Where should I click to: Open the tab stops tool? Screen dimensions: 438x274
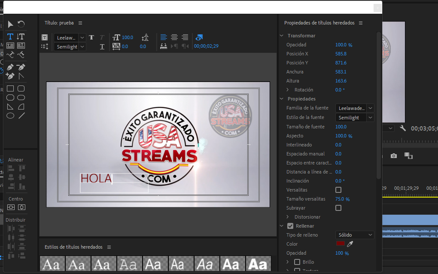coord(164,46)
